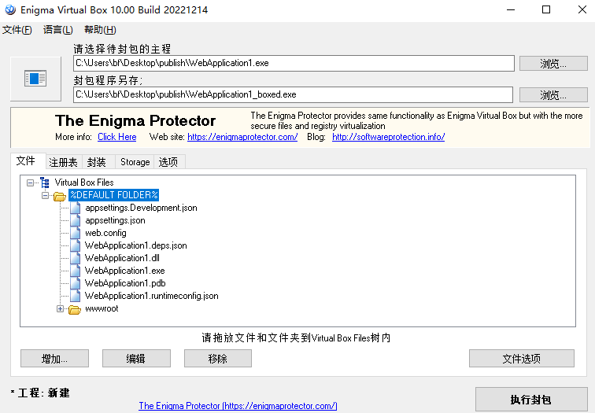The width and height of the screenshot is (595, 413).
Task: Collapse the %DEFAULT FOLDER% node
Action: [46, 195]
